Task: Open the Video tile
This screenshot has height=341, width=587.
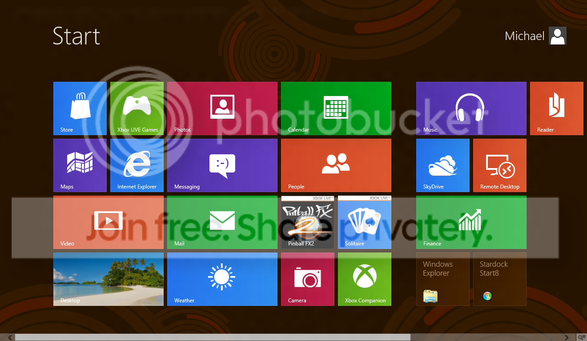Action: tap(109, 222)
